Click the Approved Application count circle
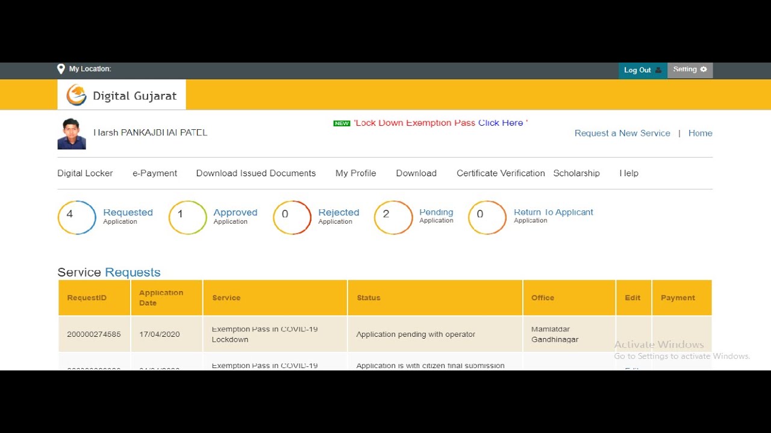 (188, 218)
